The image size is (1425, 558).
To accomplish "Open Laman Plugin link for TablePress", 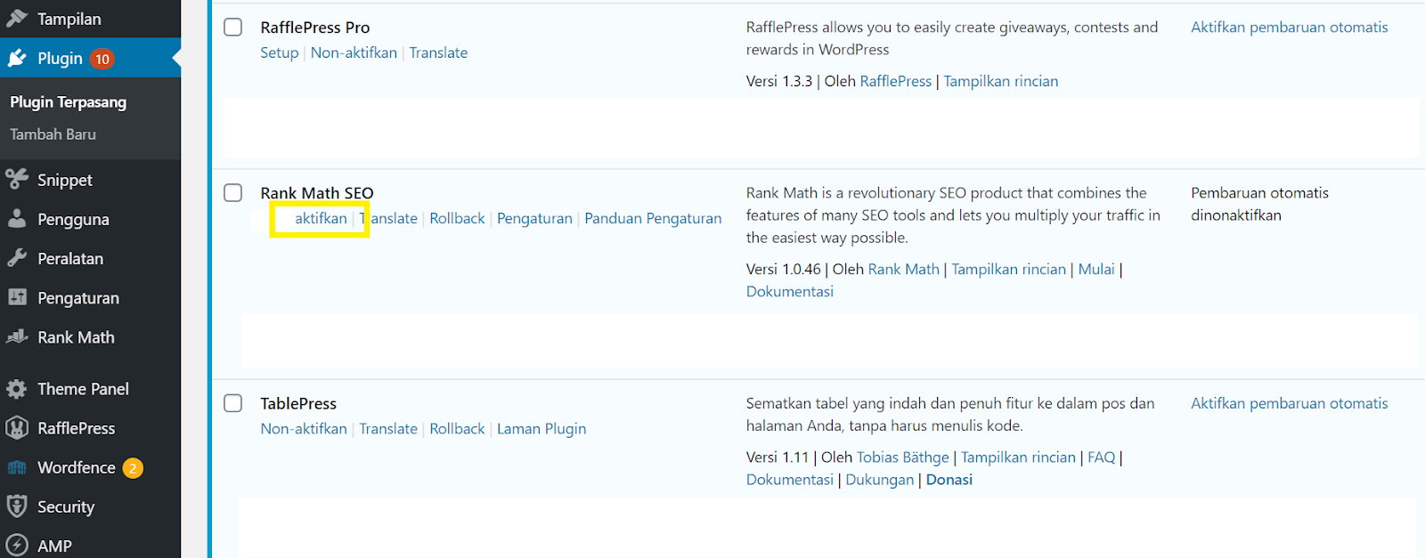I will point(541,428).
